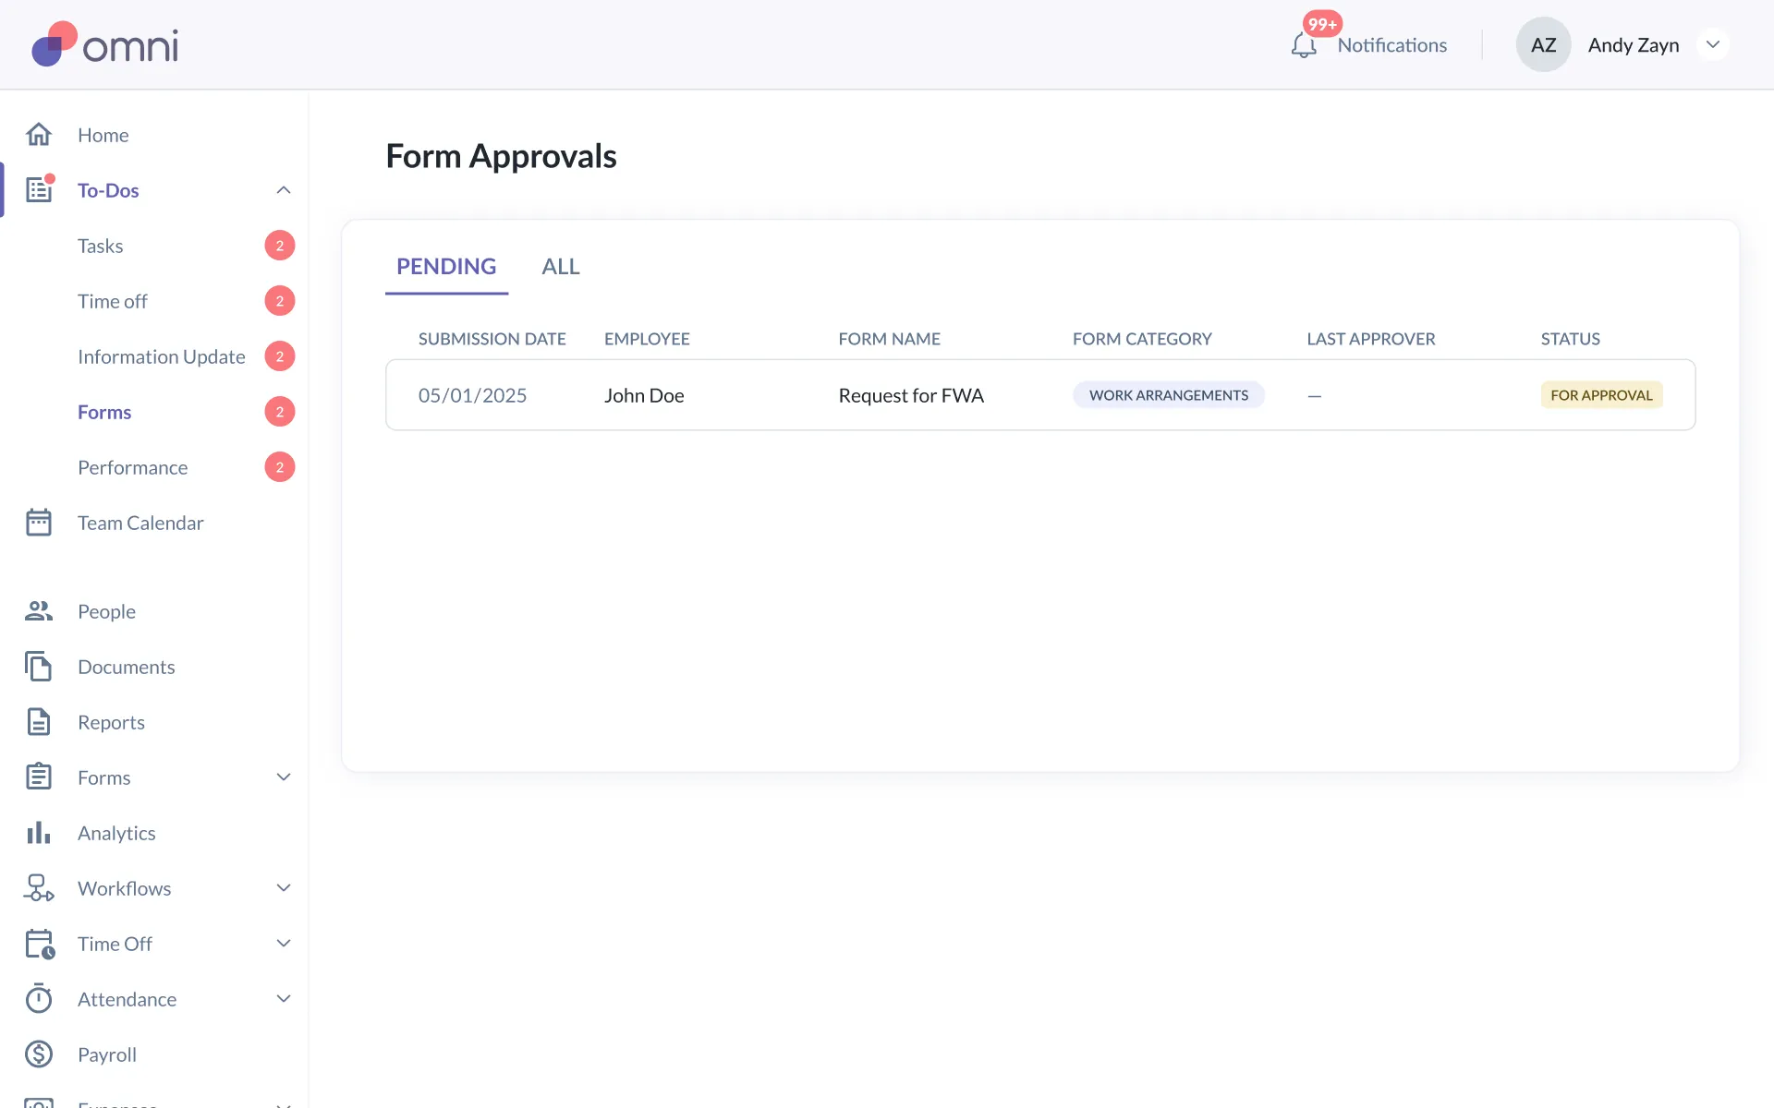This screenshot has height=1108, width=1774.
Task: Click the notifications bell icon
Action: [x=1303, y=45]
